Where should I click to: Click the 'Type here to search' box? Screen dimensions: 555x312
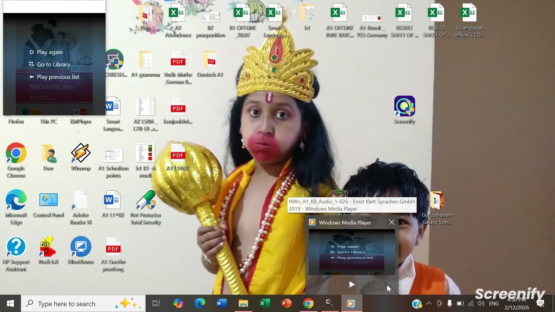pyautogui.click(x=83, y=303)
